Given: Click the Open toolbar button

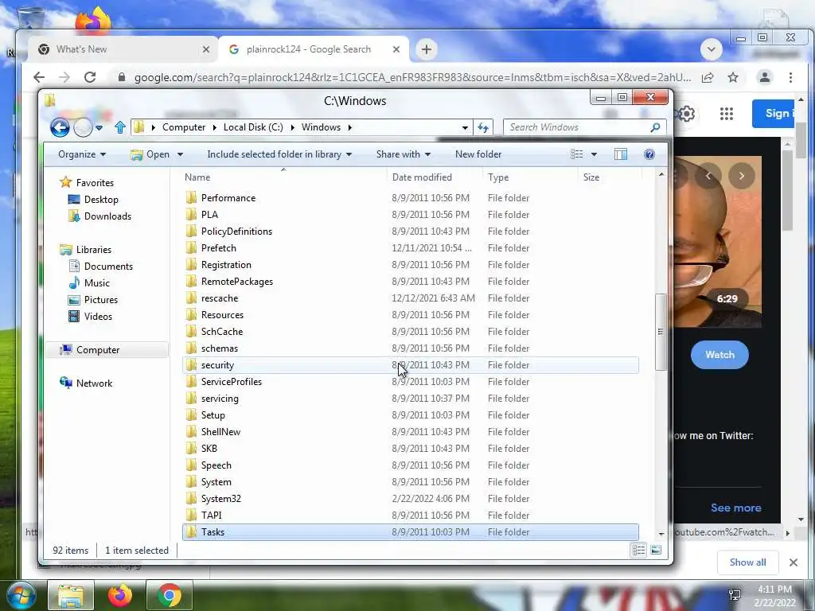Looking at the screenshot, I should (x=150, y=154).
